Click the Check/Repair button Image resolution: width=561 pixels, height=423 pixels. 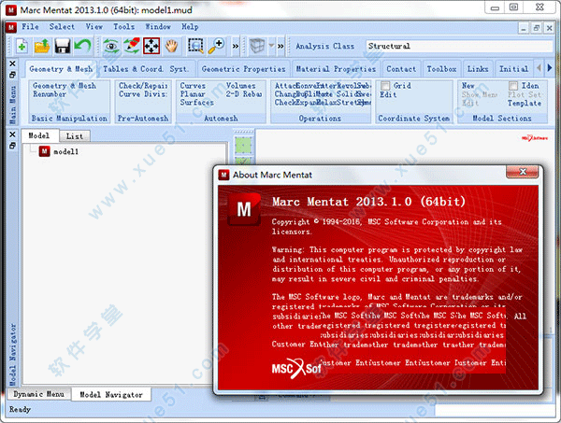point(143,86)
